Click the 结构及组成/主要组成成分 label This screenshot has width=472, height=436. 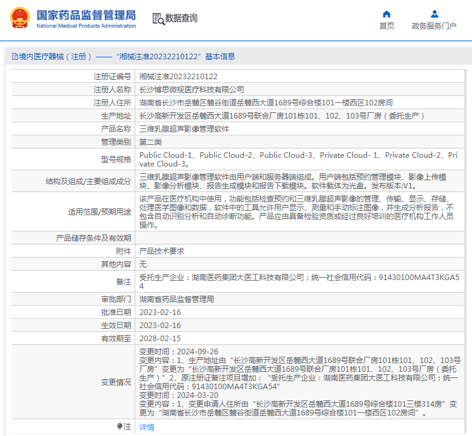[x=88, y=182]
